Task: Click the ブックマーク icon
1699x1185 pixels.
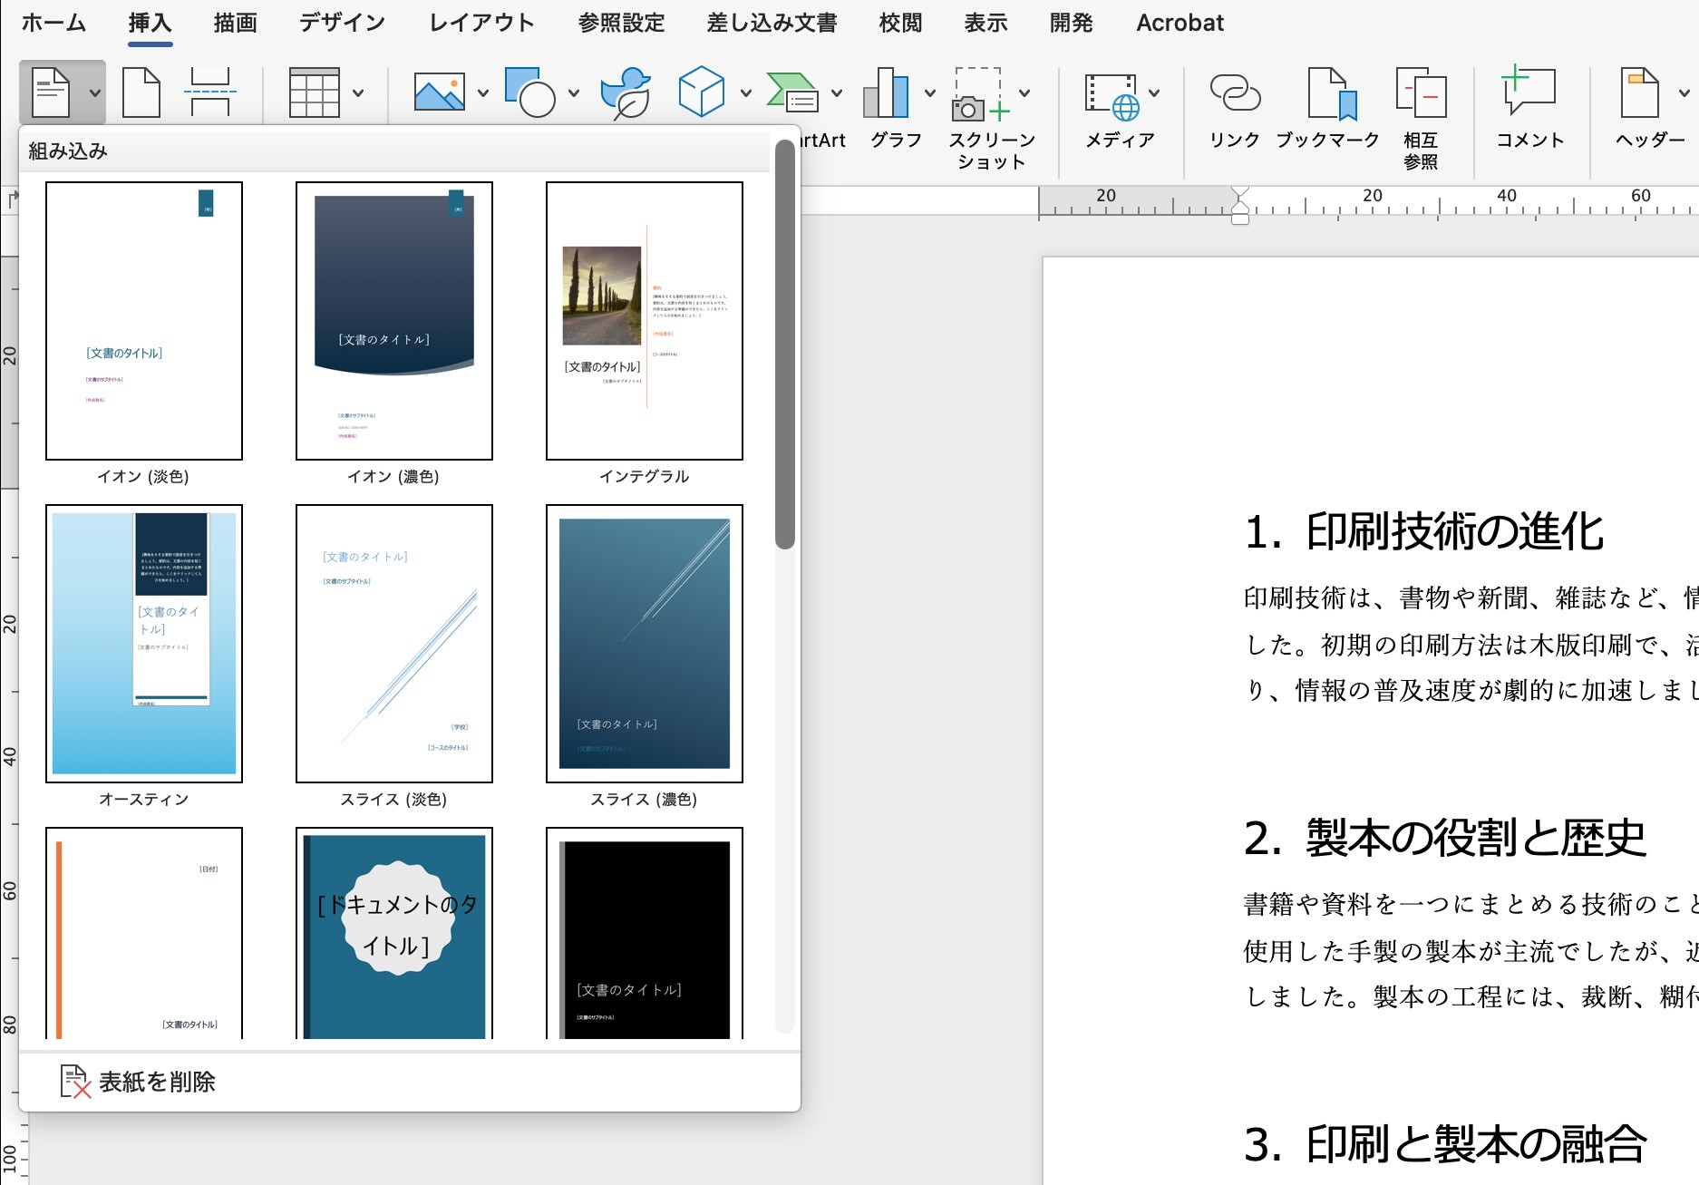Action: tap(1332, 92)
